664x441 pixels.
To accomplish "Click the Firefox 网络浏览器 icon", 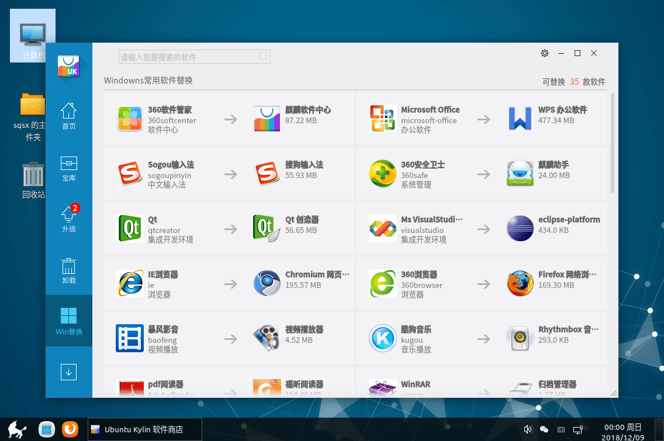I will tap(520, 283).
